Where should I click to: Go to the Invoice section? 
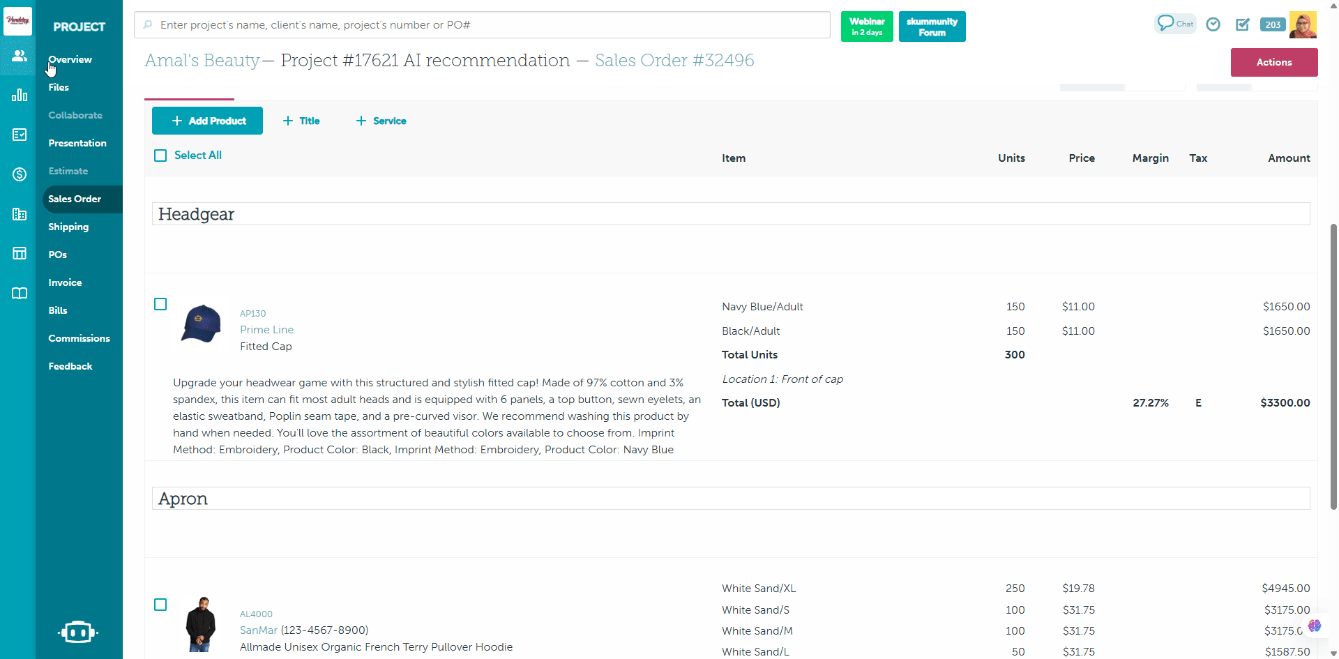[65, 282]
